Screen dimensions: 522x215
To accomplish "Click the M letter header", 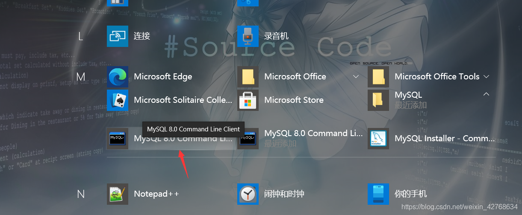I will coord(81,77).
